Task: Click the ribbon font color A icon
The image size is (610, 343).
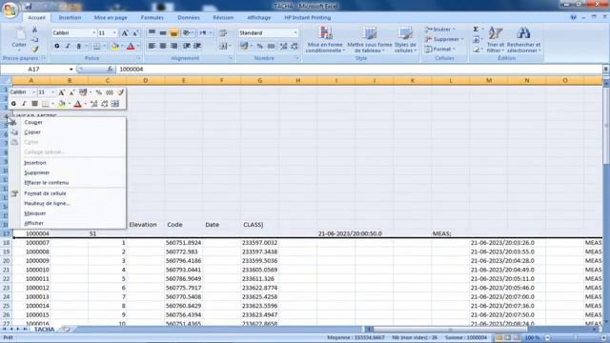Action: [x=131, y=47]
